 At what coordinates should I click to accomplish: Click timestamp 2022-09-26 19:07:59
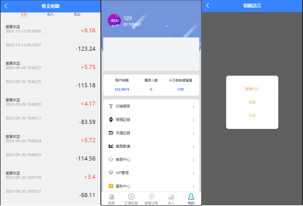coord(23,177)
